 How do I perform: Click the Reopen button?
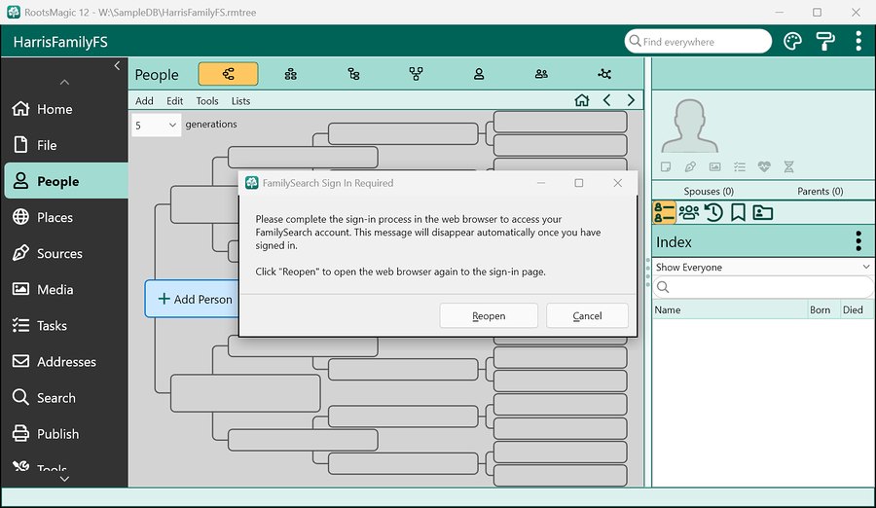coord(489,315)
